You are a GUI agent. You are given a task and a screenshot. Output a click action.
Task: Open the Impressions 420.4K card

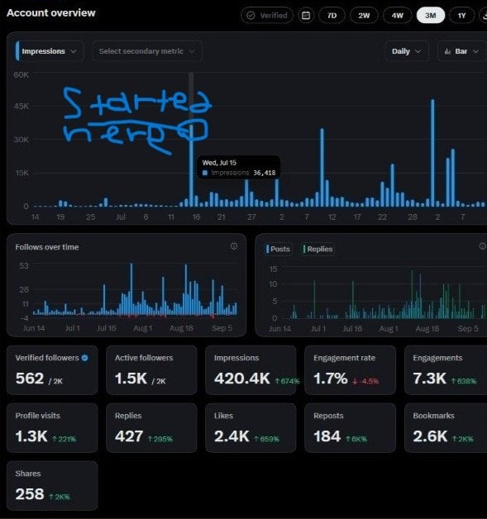251,370
